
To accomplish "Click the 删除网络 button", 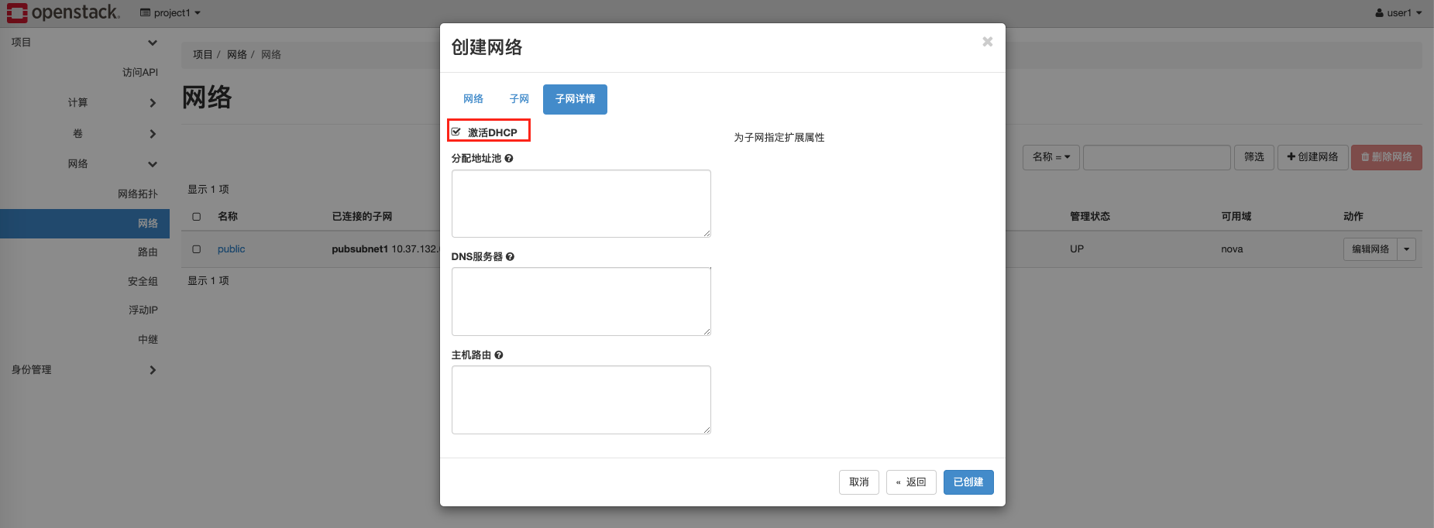I will pyautogui.click(x=1387, y=157).
